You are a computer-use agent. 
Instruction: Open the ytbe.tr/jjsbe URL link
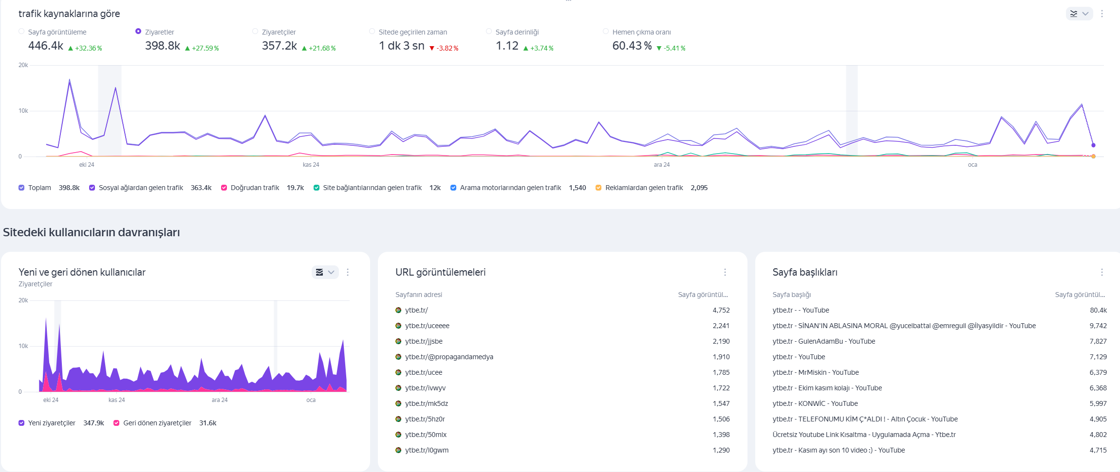[424, 341]
